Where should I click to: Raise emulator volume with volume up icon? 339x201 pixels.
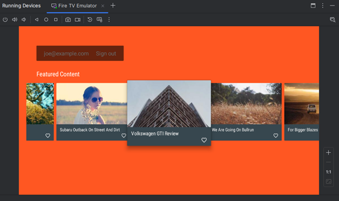click(x=15, y=20)
